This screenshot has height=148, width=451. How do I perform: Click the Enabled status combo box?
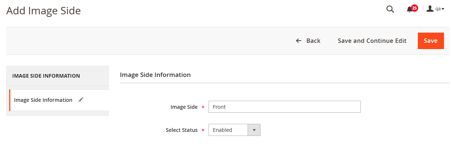(x=228, y=130)
